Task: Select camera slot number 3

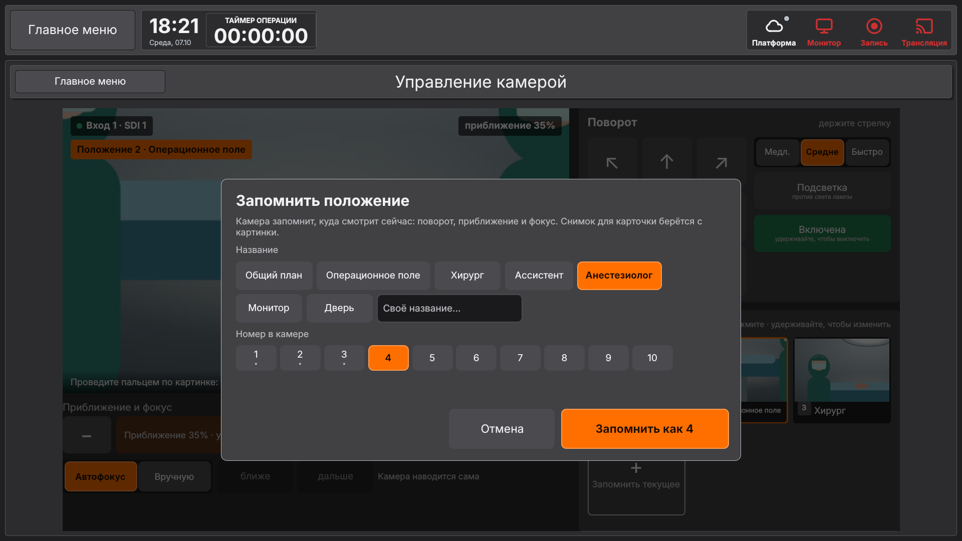Action: 344,358
